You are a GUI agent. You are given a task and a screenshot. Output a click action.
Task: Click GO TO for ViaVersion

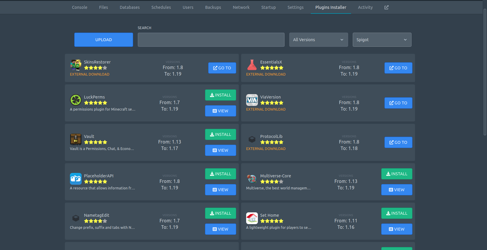[398, 103]
